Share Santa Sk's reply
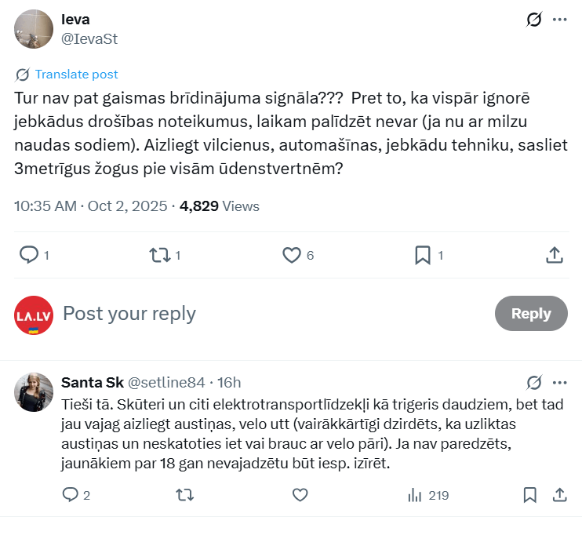This screenshot has width=582, height=535. coord(560,495)
